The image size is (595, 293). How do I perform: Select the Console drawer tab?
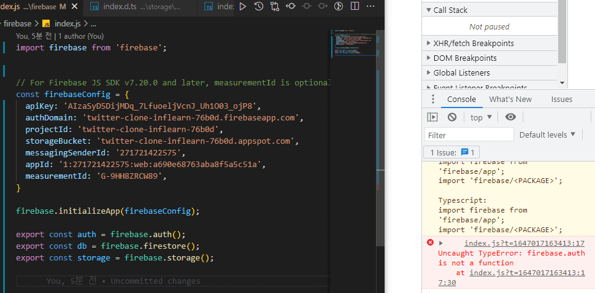(x=461, y=100)
